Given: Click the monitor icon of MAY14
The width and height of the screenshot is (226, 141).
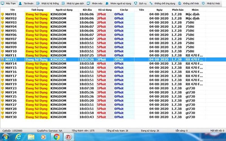Looking at the screenshot, I should click(x=3, y=64).
